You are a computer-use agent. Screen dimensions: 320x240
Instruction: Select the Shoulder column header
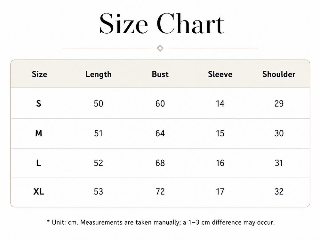pos(279,74)
